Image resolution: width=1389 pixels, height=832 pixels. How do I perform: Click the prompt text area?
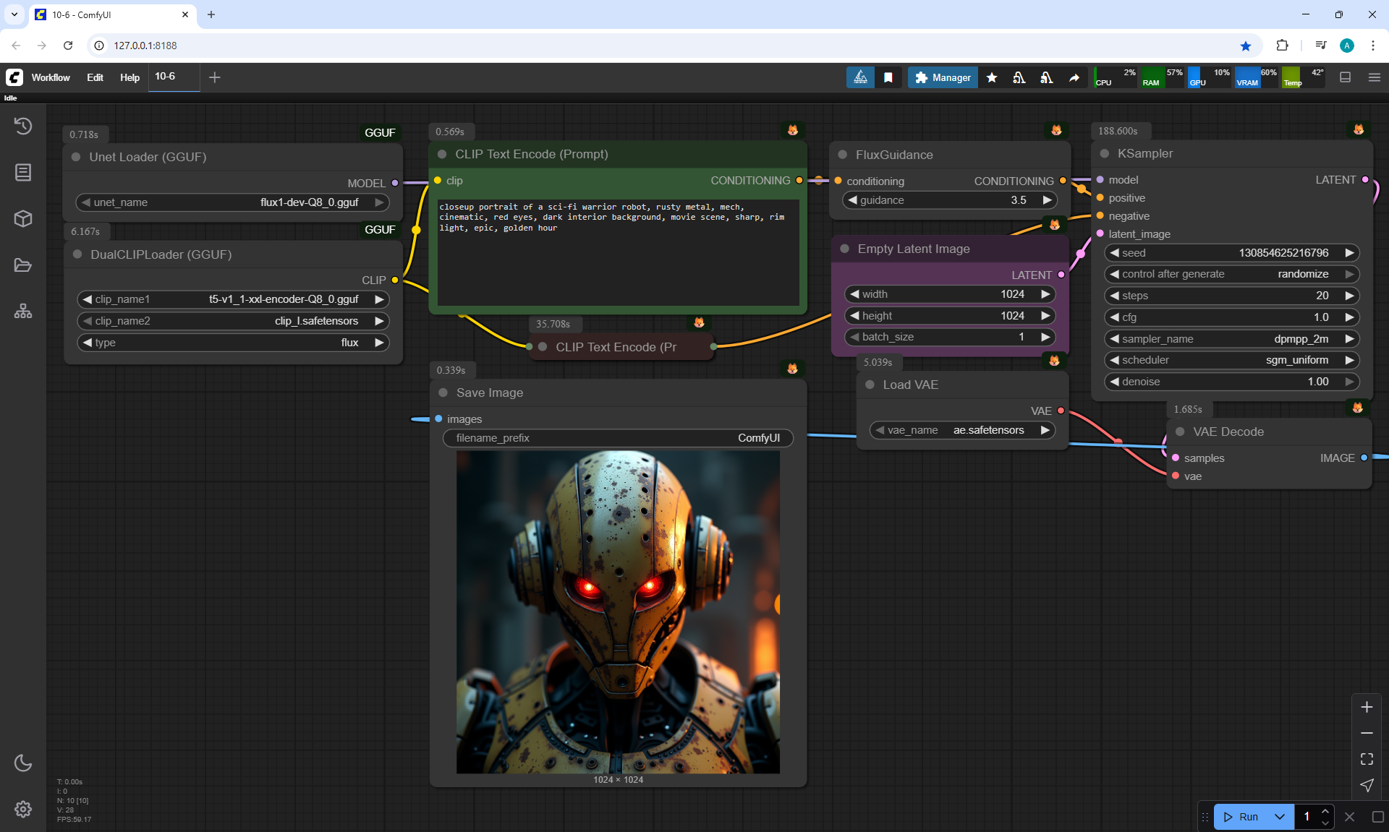(x=618, y=253)
